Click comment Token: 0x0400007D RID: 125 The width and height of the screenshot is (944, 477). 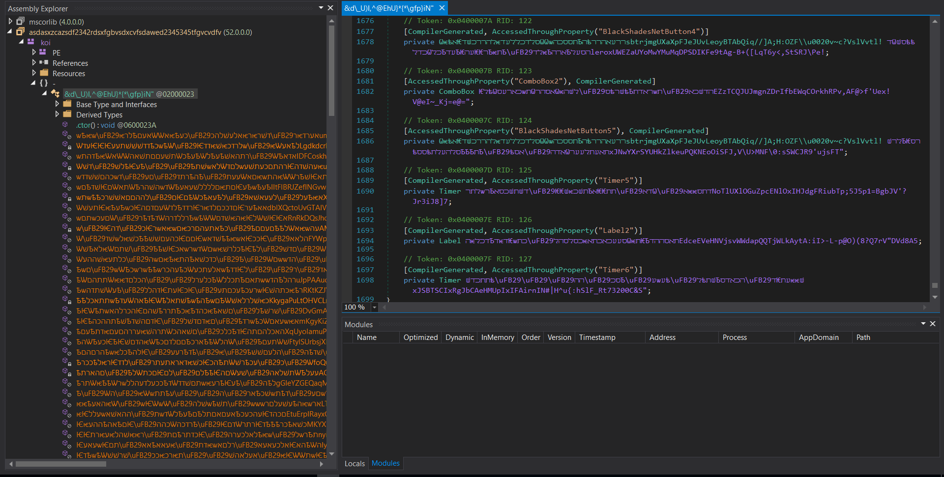click(468, 170)
